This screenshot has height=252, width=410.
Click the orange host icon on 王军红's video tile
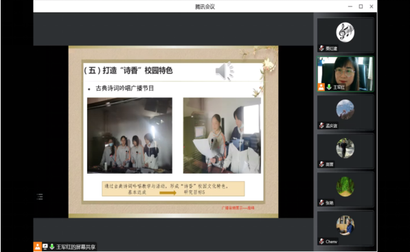point(321,87)
